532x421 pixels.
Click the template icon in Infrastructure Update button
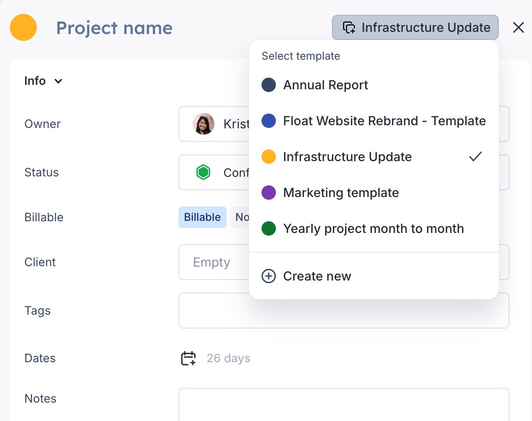(x=349, y=27)
